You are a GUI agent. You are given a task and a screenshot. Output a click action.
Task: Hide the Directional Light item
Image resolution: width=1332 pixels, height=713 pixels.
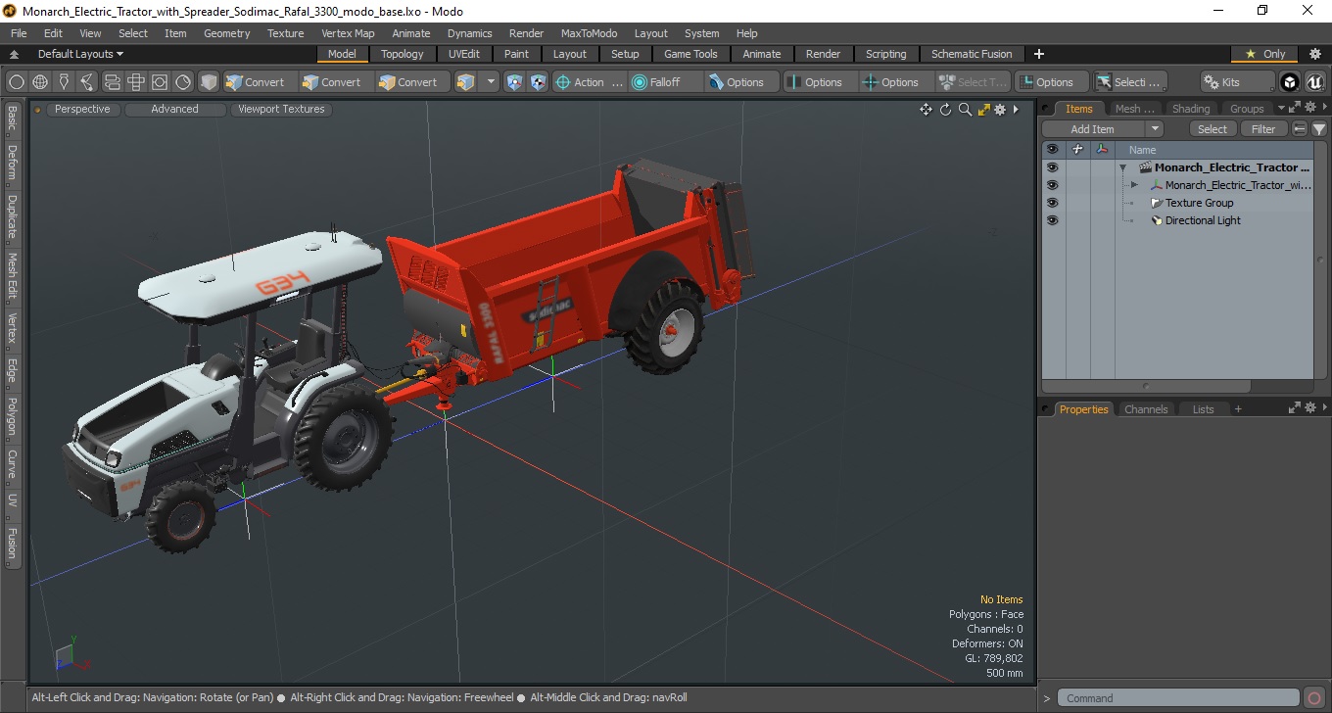[1052, 220]
